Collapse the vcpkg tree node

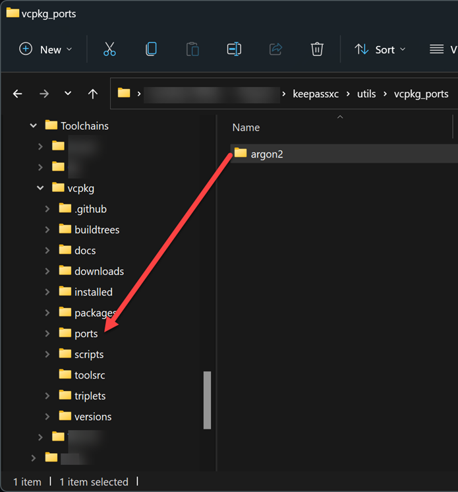coord(40,188)
